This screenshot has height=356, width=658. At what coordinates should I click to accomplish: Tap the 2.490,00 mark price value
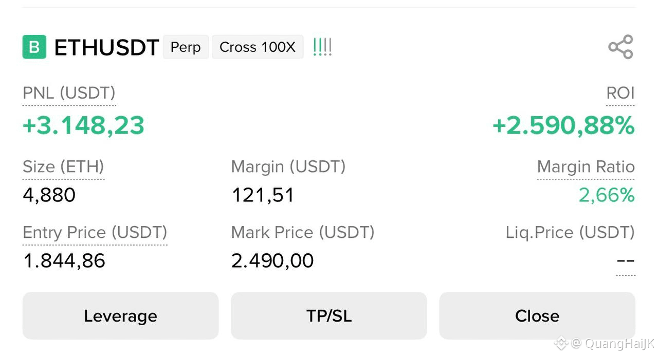pyautogui.click(x=272, y=261)
